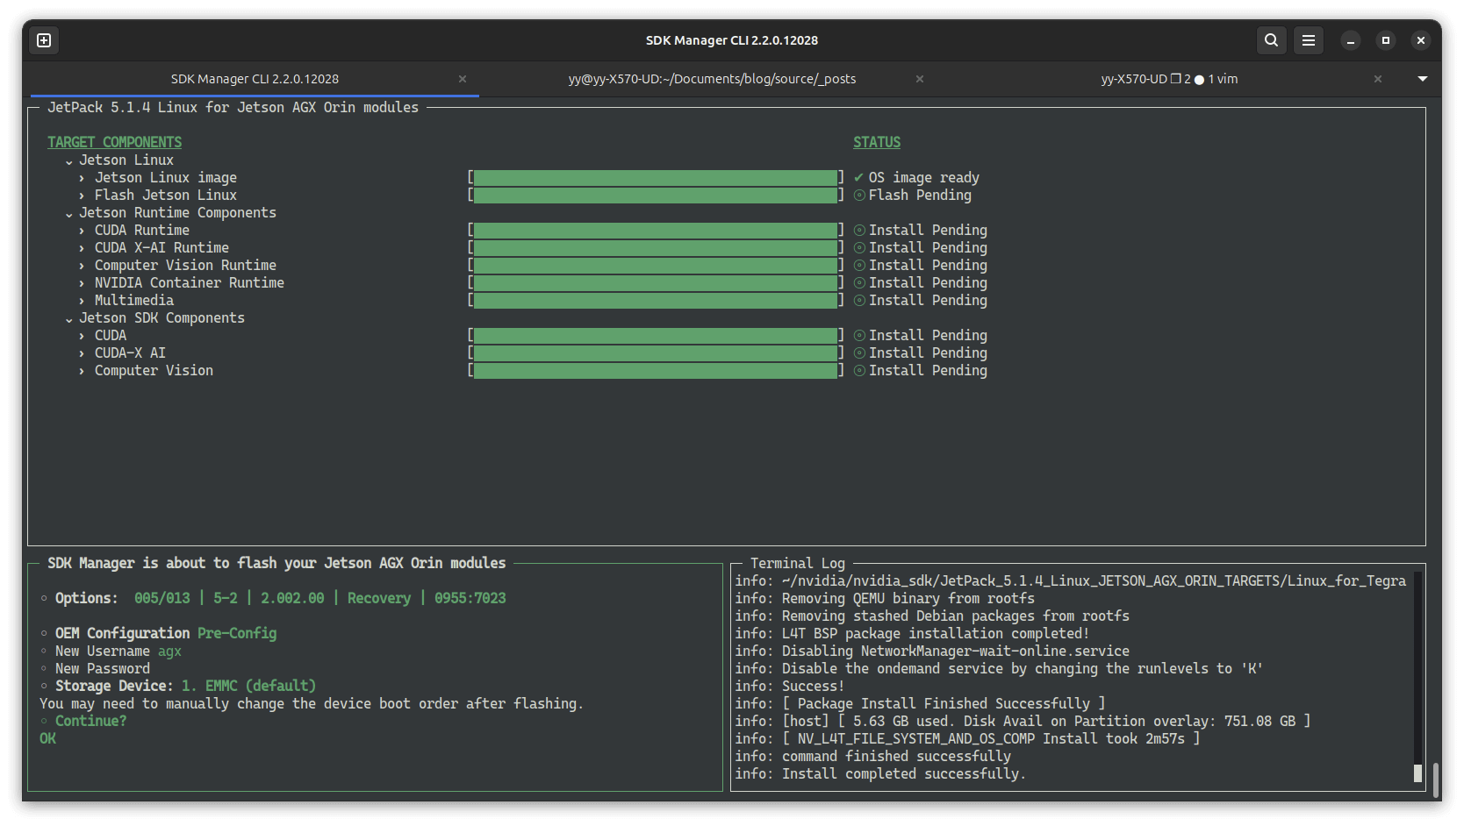Screen dimensions: 1464x826
Task: Select the TARGET COMPONENTS heading
Action: pyautogui.click(x=114, y=142)
